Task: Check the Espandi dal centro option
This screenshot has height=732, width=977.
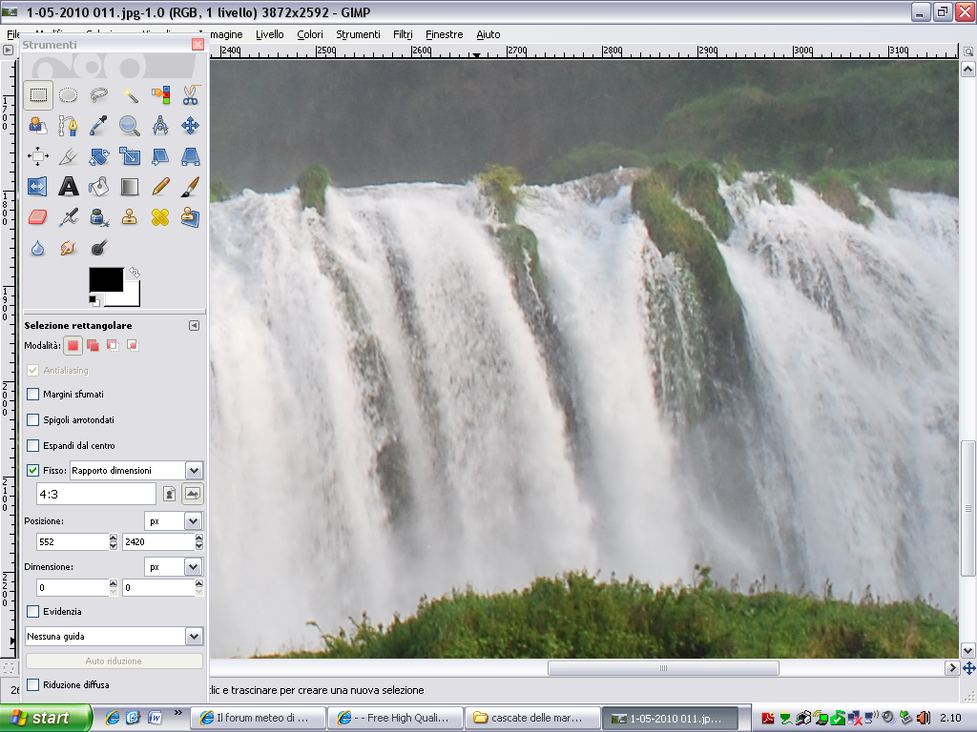Action: tap(33, 445)
